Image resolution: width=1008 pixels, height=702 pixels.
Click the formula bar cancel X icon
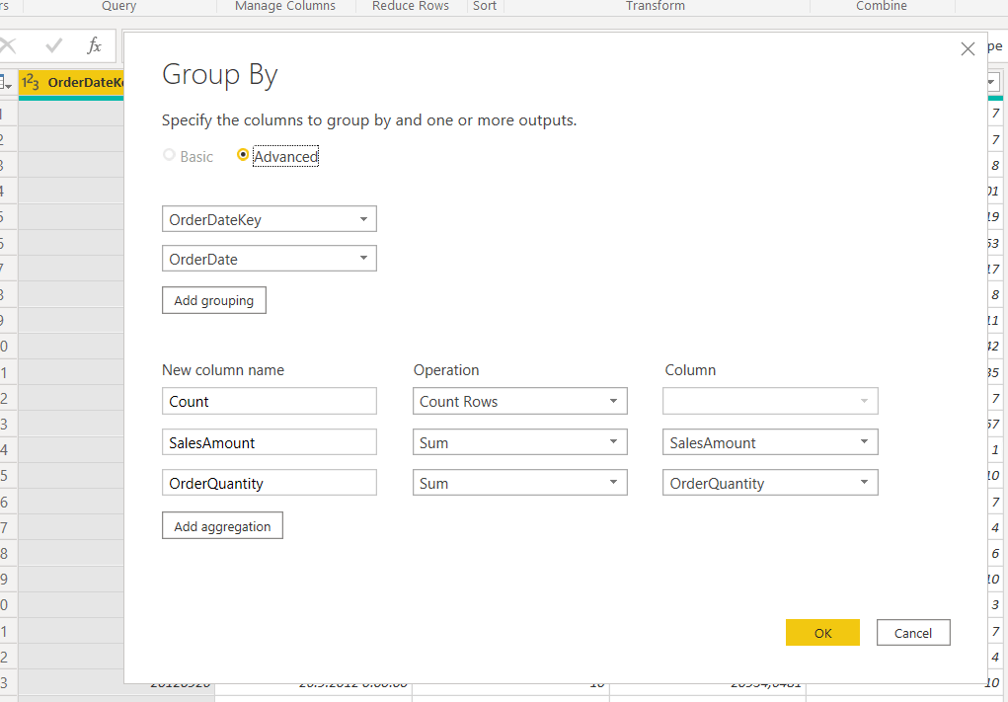(10, 45)
